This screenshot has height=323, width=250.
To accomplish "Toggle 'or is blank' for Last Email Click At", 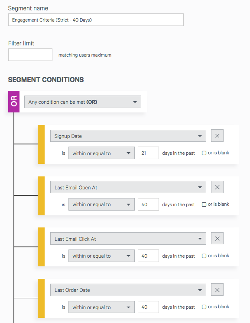I will tap(204, 256).
